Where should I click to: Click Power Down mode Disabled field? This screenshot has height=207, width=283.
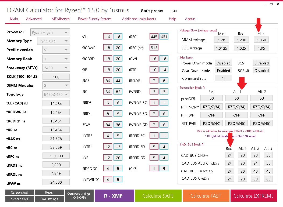tap(224, 63)
